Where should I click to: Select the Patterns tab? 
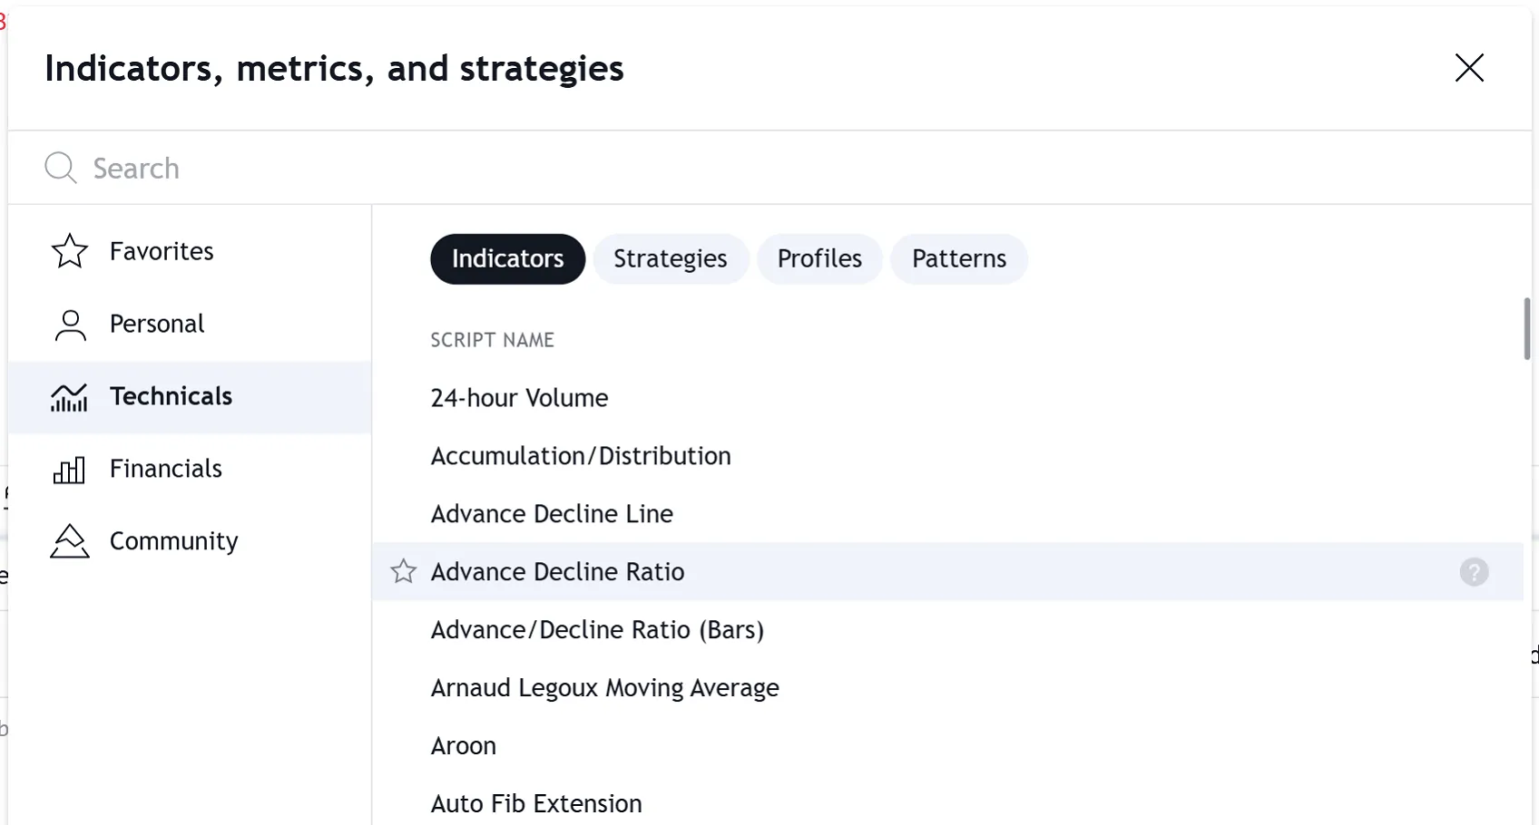(x=959, y=259)
